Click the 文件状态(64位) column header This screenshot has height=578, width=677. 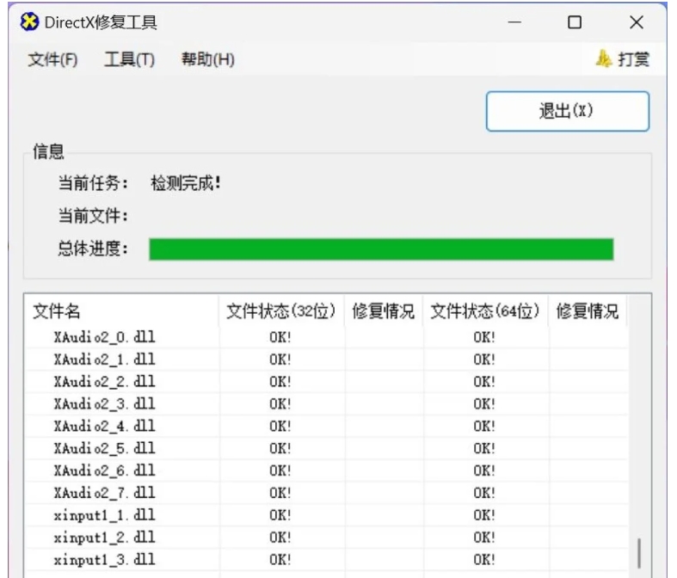coord(485,311)
